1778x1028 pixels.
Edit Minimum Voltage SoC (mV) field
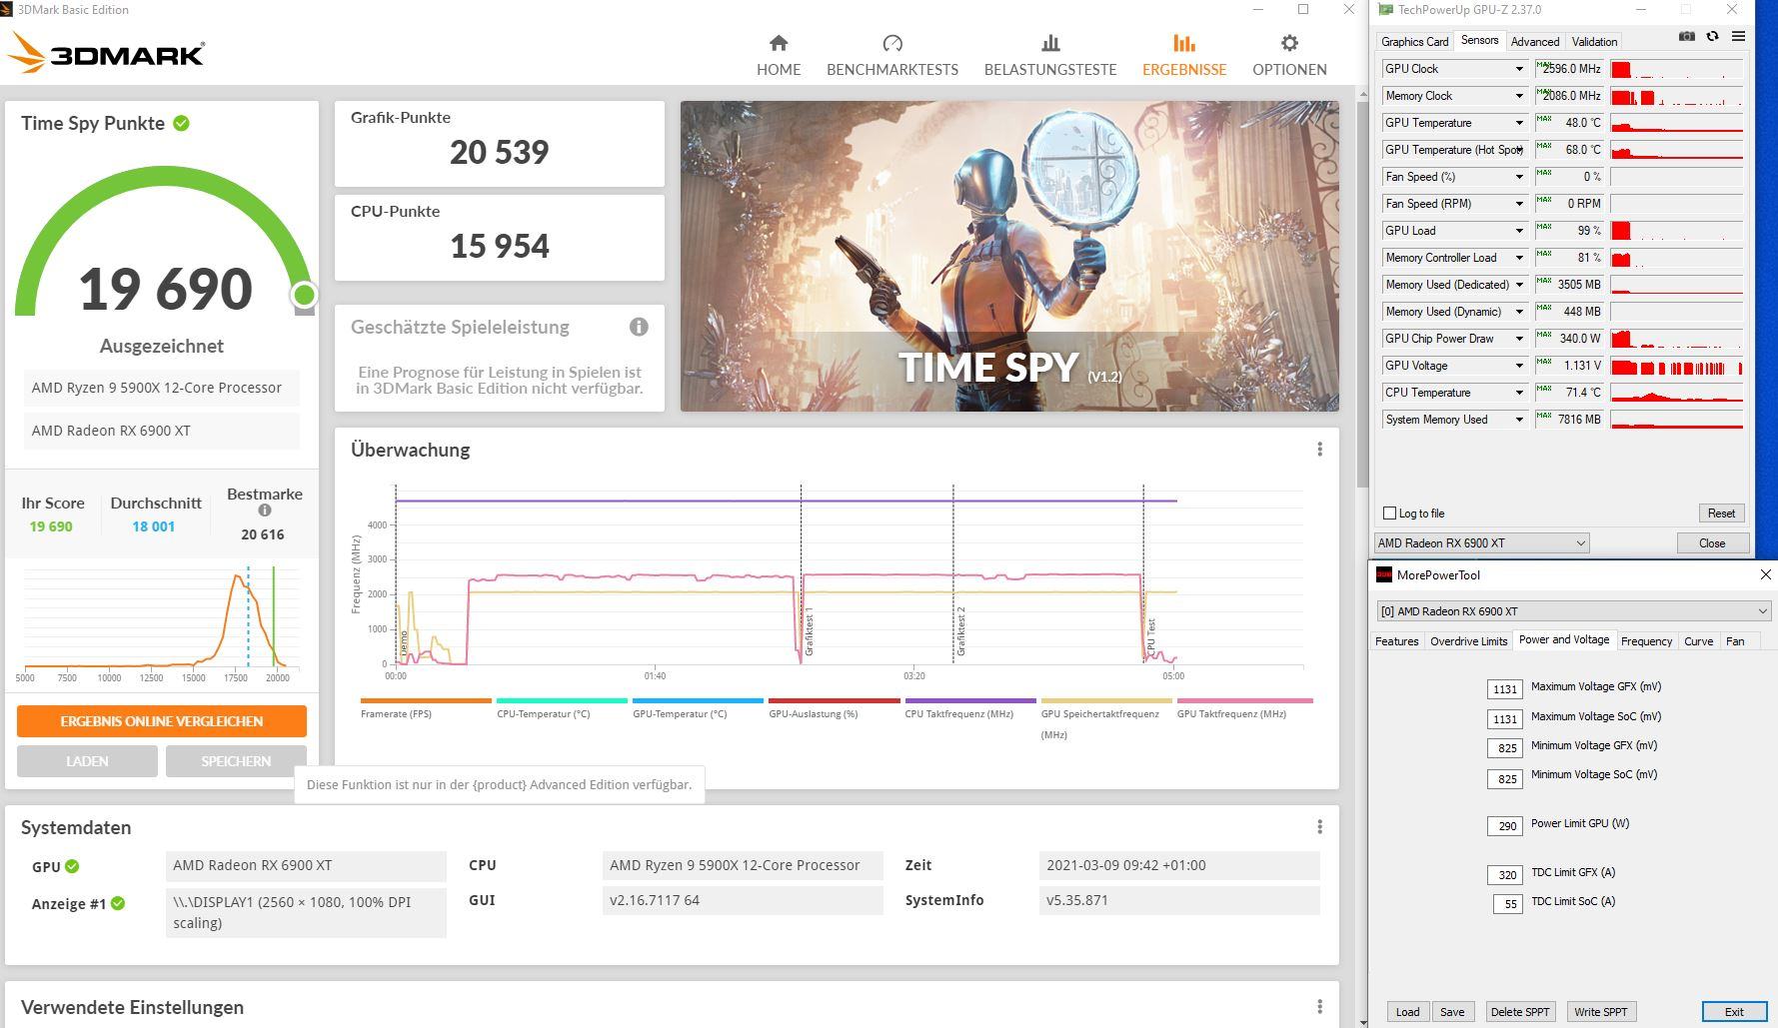coord(1504,778)
